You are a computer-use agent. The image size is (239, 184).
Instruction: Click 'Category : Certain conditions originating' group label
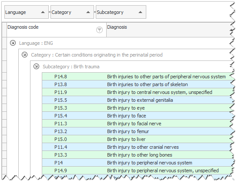(x=97, y=55)
